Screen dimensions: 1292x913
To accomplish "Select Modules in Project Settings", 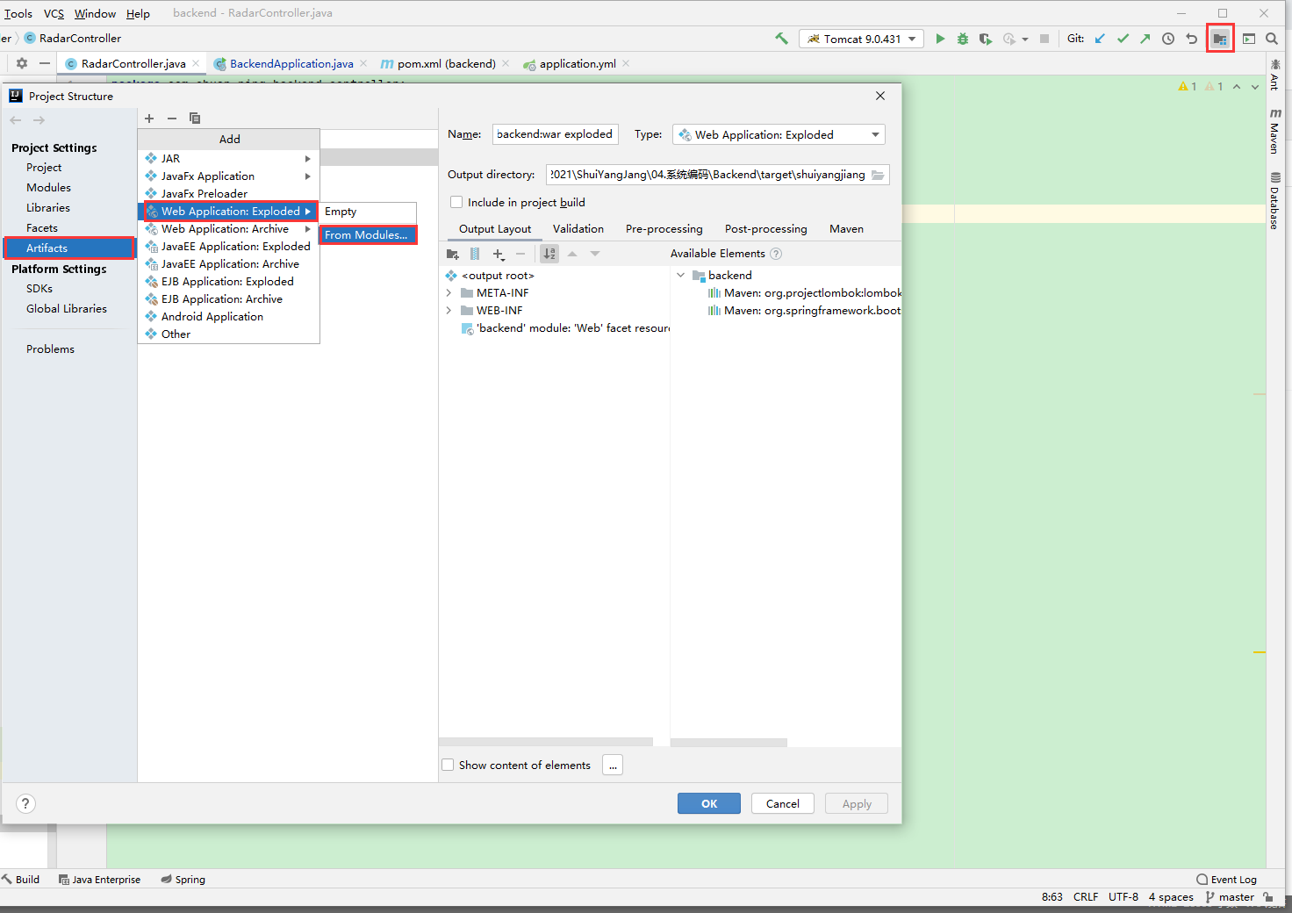I will 48,188.
